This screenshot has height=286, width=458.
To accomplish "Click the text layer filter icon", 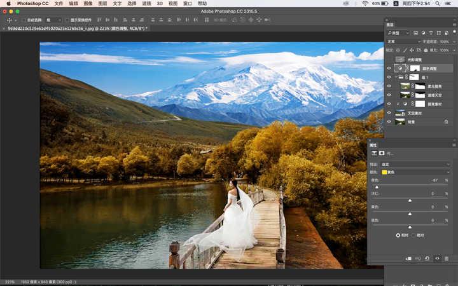I will (431, 33).
